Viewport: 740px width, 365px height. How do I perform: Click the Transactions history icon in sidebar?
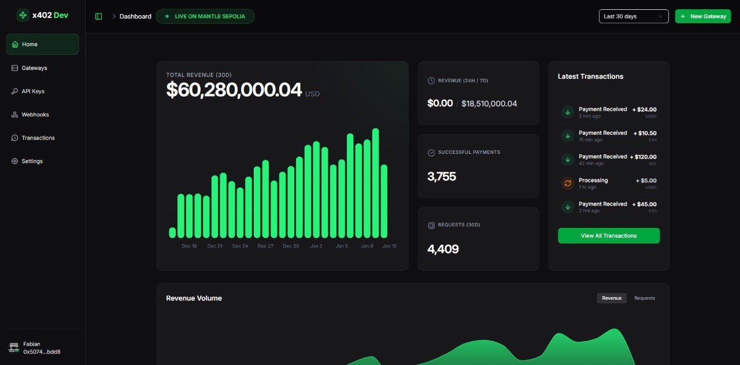click(15, 138)
